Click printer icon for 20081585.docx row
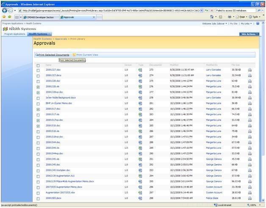 [x=250, y=198]
